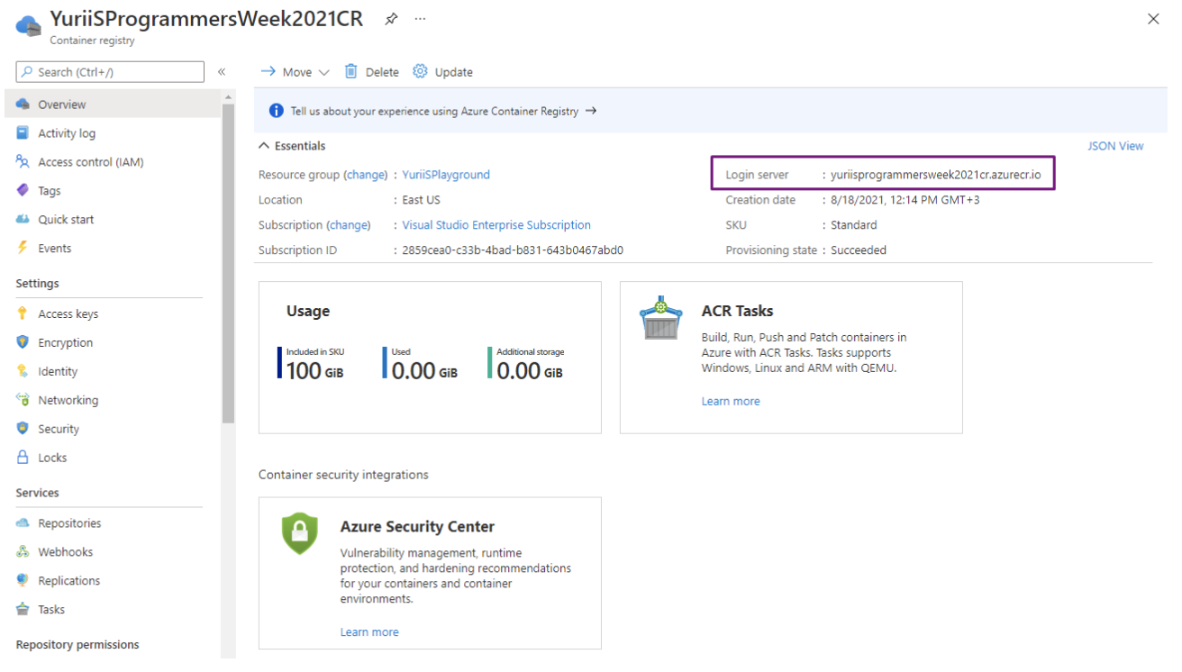The image size is (1182, 672).
Task: Click the Identity key icon
Action: [23, 371]
